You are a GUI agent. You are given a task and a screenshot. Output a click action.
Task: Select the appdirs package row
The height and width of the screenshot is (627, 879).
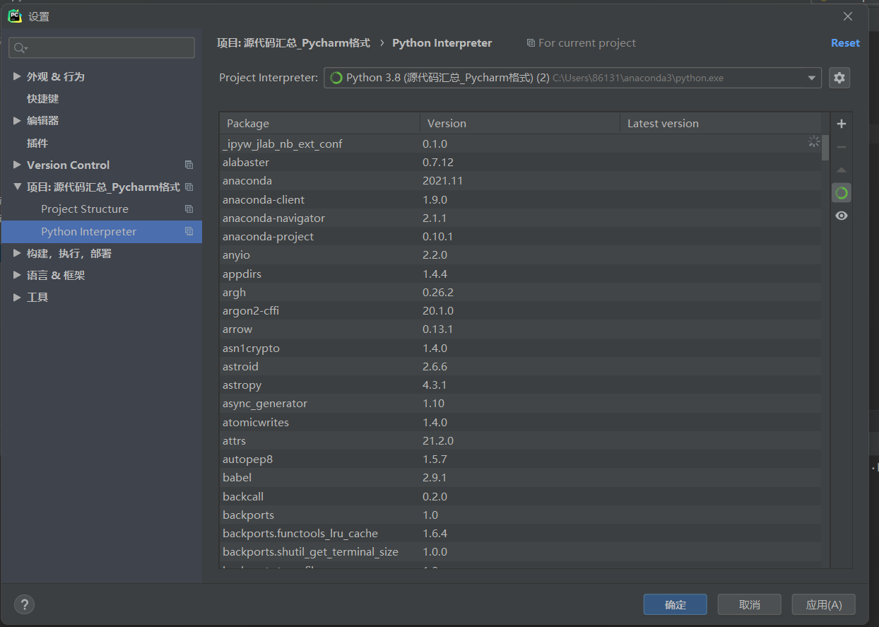pyautogui.click(x=521, y=274)
